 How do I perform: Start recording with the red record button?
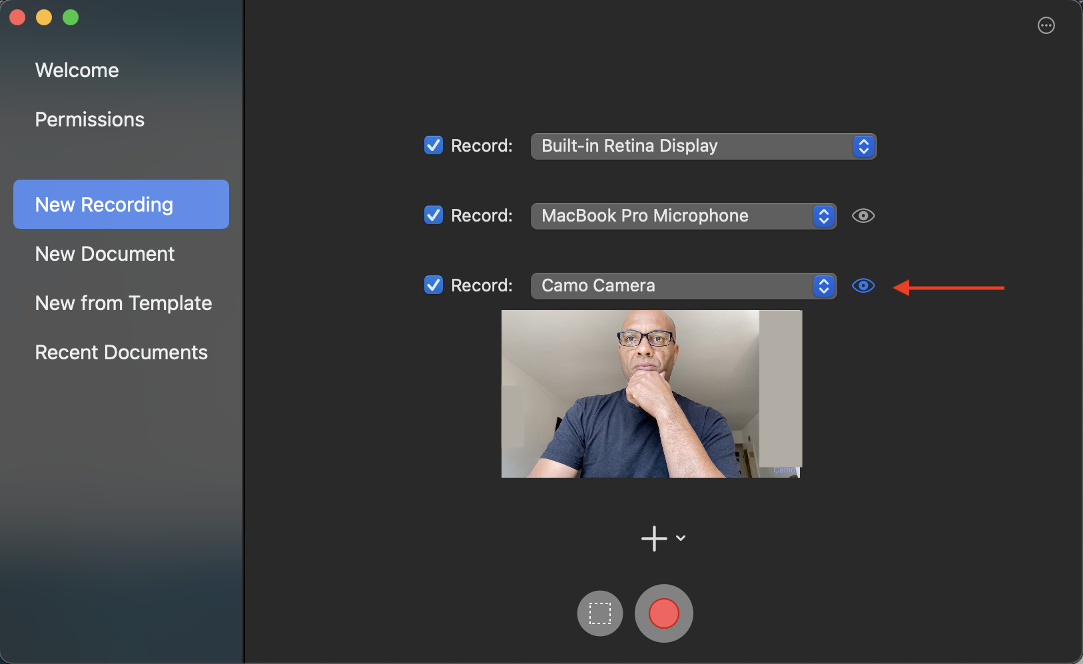(x=663, y=613)
